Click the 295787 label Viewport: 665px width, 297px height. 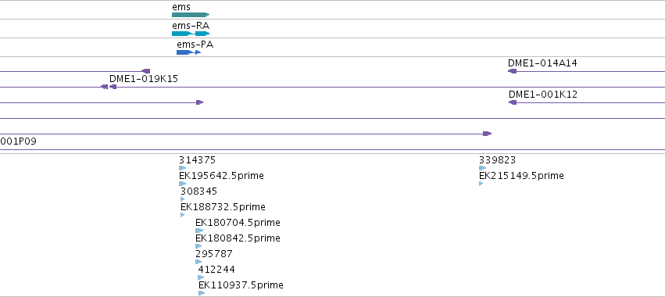tap(214, 254)
